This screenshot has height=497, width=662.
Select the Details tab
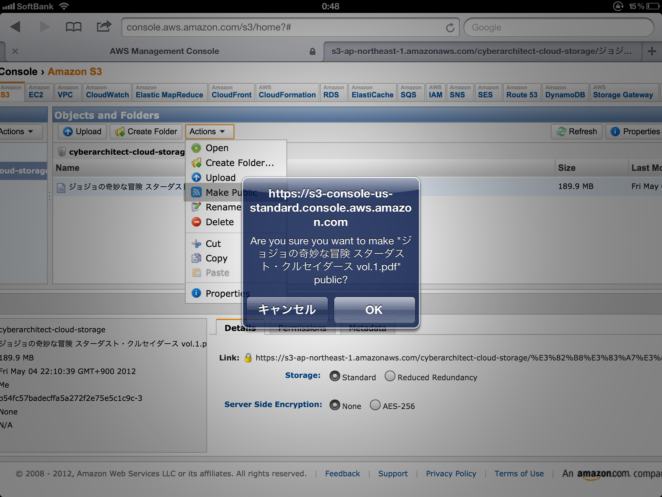click(x=240, y=328)
